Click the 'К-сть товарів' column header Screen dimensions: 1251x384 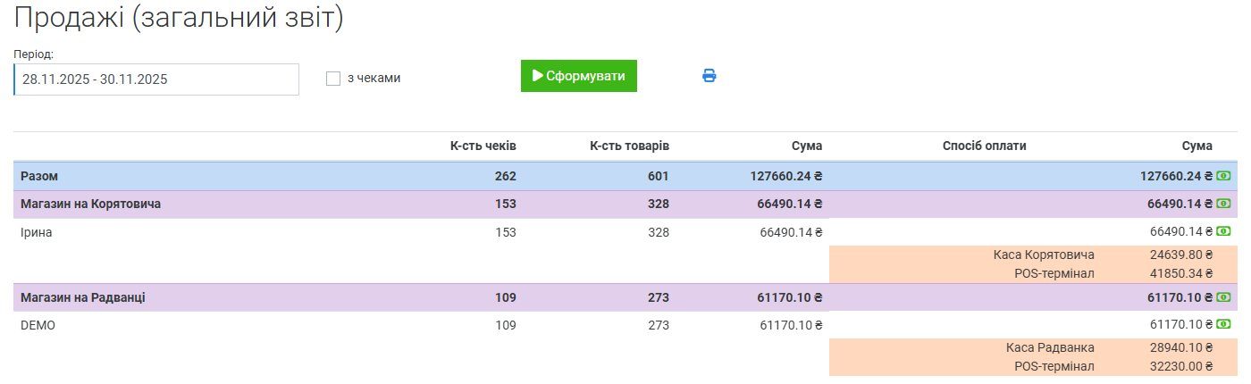[x=630, y=146]
